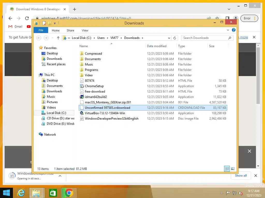Switch to the Home ribbon tab
This screenshot has height=198, width=265.
tap(56, 30)
